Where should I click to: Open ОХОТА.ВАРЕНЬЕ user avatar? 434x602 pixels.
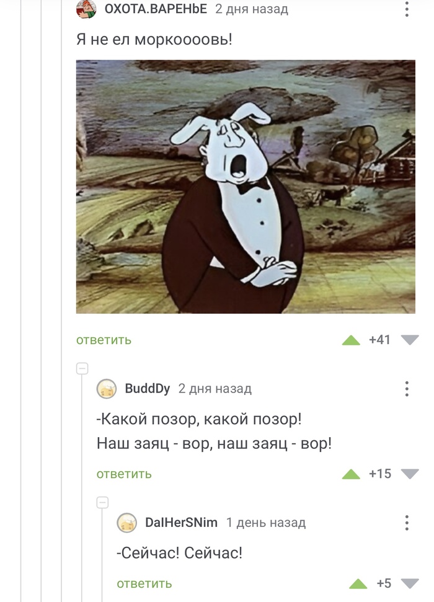click(86, 9)
